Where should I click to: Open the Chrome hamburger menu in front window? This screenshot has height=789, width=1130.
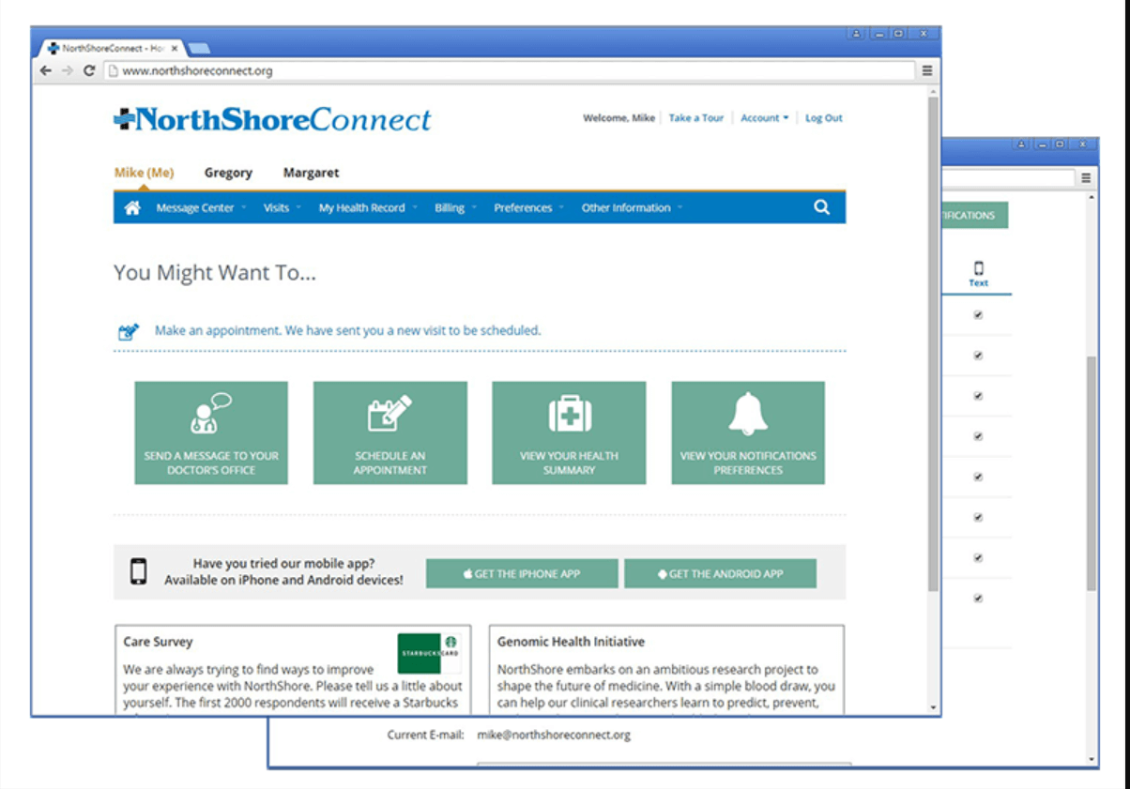click(x=927, y=70)
